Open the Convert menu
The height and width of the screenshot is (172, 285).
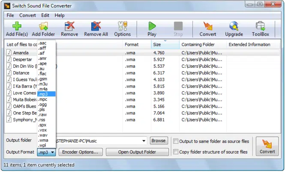click(27, 15)
